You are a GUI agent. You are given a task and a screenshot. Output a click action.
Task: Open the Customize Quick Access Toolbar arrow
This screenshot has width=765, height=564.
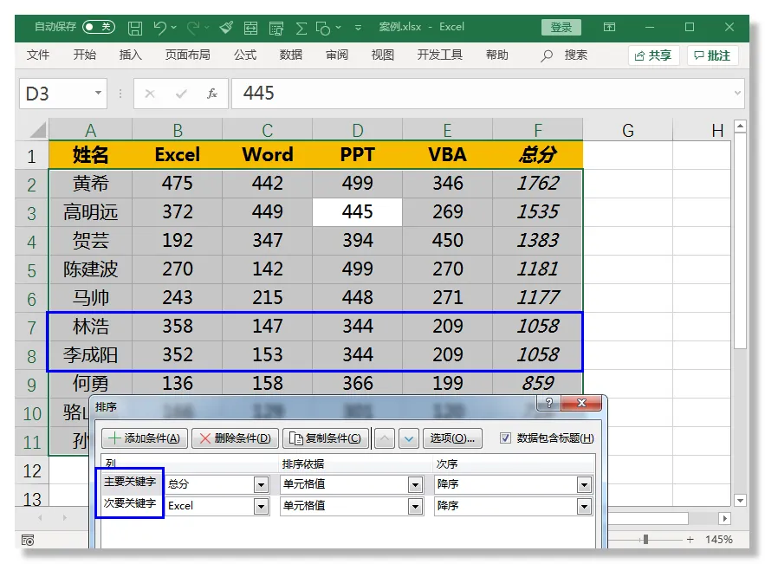358,28
